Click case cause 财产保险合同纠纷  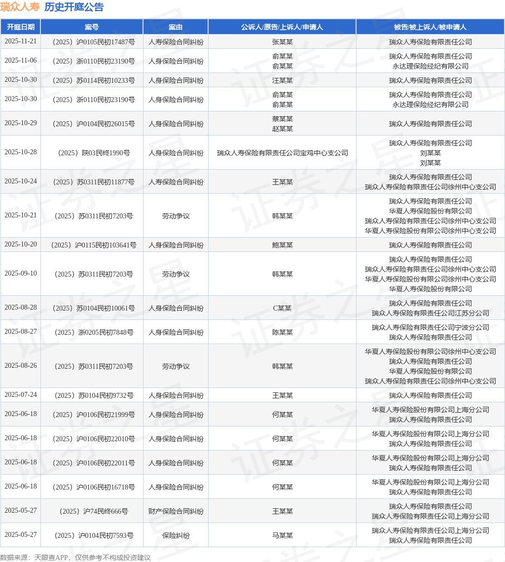176,511
